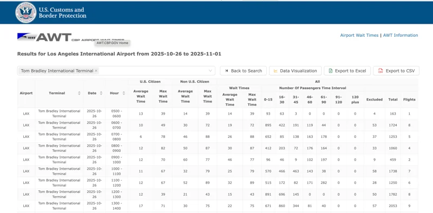
Task: Click the Total column header
Action: 393,99
